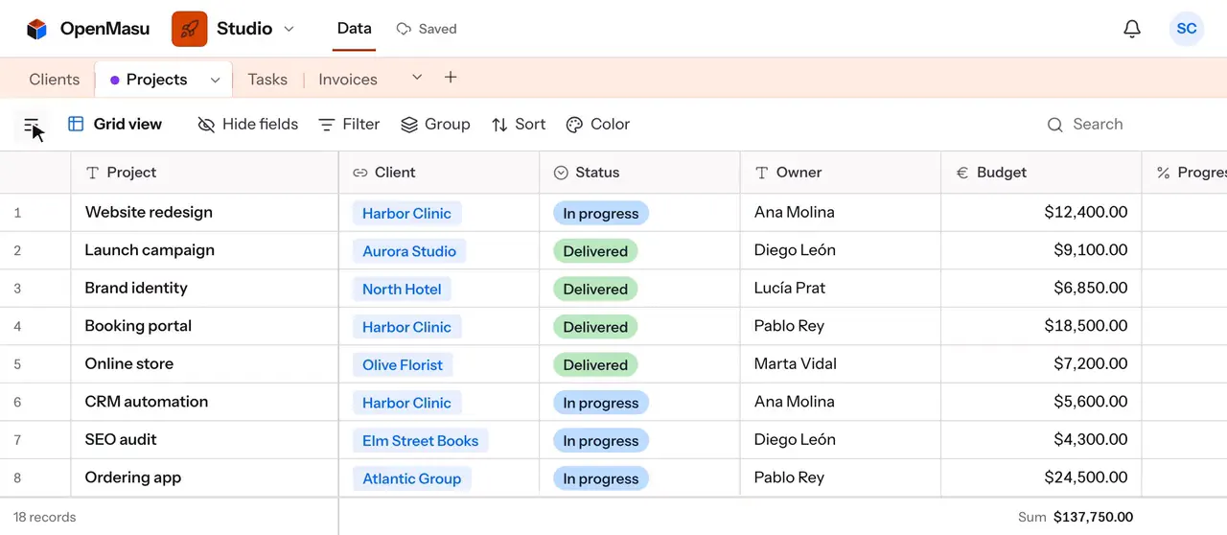Image resolution: width=1227 pixels, height=535 pixels.
Task: Click In progress status for Website redesign
Action: (x=601, y=213)
